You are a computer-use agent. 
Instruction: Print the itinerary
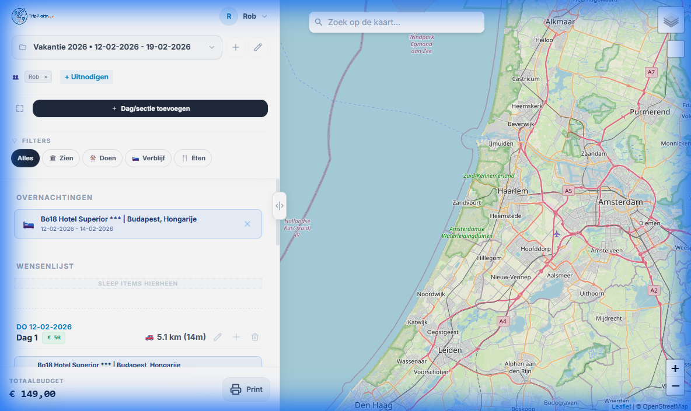tap(246, 389)
